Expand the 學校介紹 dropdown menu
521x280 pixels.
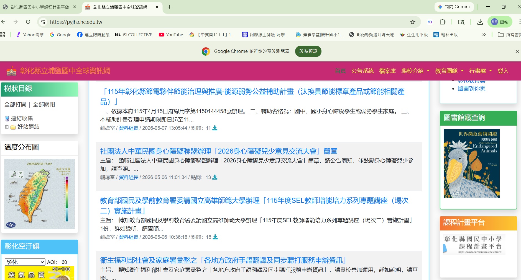[415, 71]
